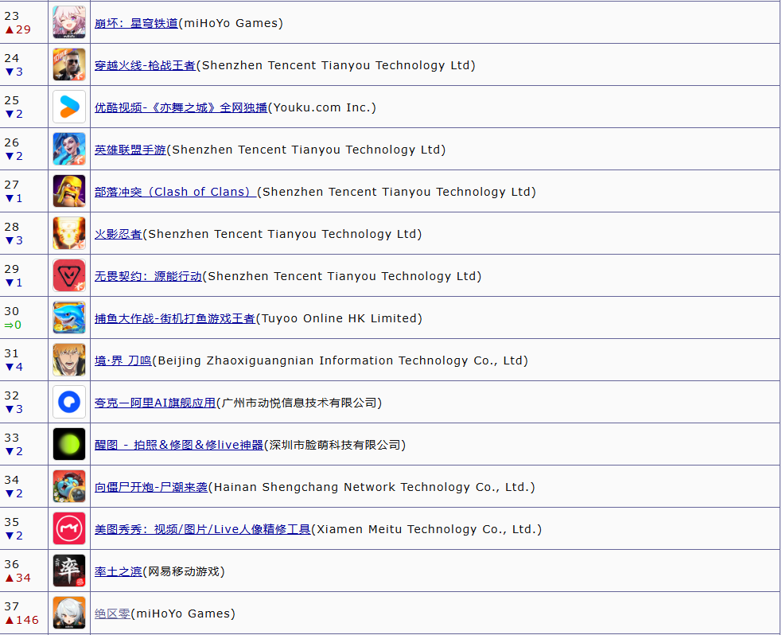Click publisher text Xiamen Meitu Technology Co., Ltd.

coord(426,528)
